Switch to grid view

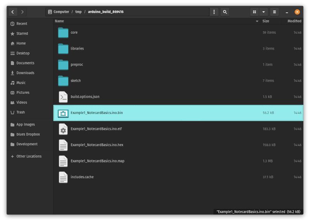coord(255,12)
